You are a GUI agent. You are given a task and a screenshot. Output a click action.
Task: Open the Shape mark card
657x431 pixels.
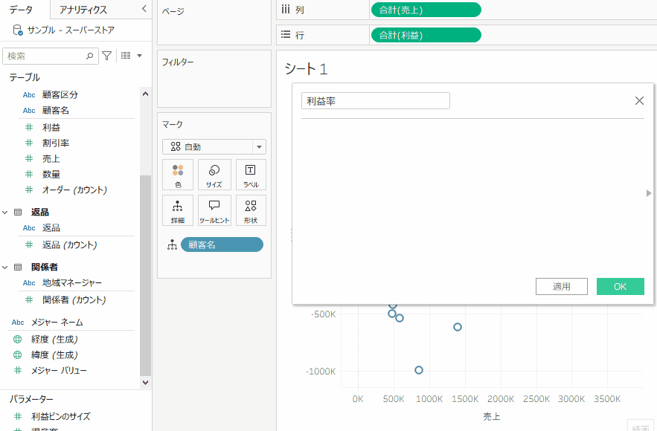(251, 210)
